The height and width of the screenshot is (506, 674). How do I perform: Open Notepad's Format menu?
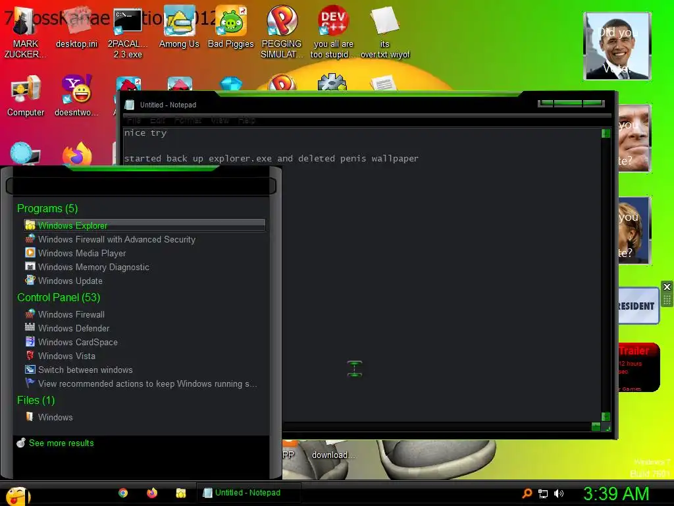point(188,121)
